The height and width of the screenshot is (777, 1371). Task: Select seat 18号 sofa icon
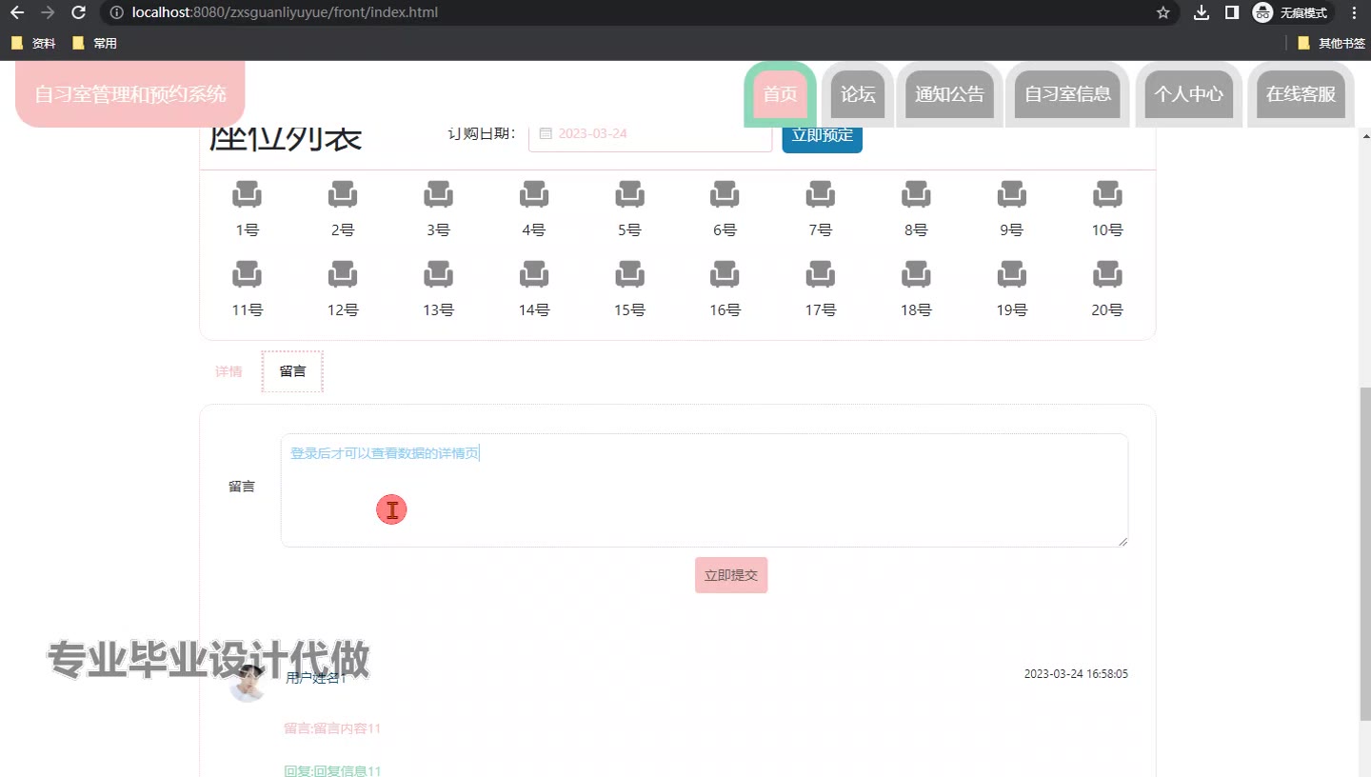click(916, 274)
